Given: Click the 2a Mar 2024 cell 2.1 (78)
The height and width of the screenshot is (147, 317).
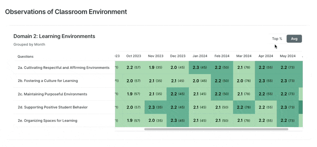Looking at the screenshot, I should pyautogui.click(x=244, y=67).
